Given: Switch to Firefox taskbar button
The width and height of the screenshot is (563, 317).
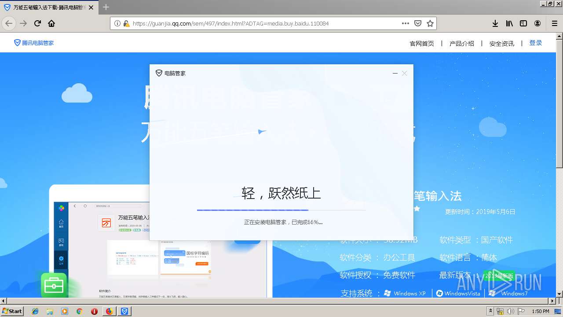Looking at the screenshot, I should (x=109, y=311).
